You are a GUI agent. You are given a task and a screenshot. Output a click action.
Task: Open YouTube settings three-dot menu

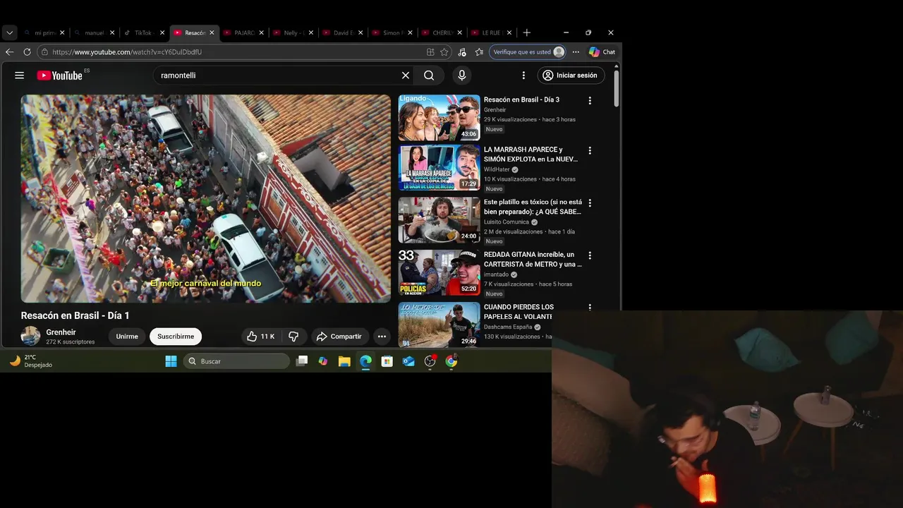coord(523,75)
